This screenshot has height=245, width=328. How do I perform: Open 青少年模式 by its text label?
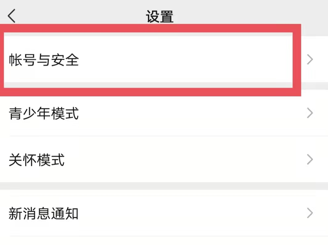tap(44, 114)
